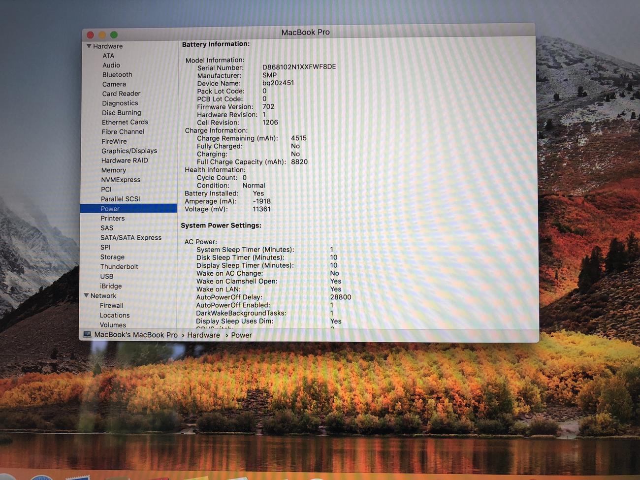Screen dimensions: 640x480
Task: Click Firmware Version value 702
Action: pyautogui.click(x=268, y=107)
